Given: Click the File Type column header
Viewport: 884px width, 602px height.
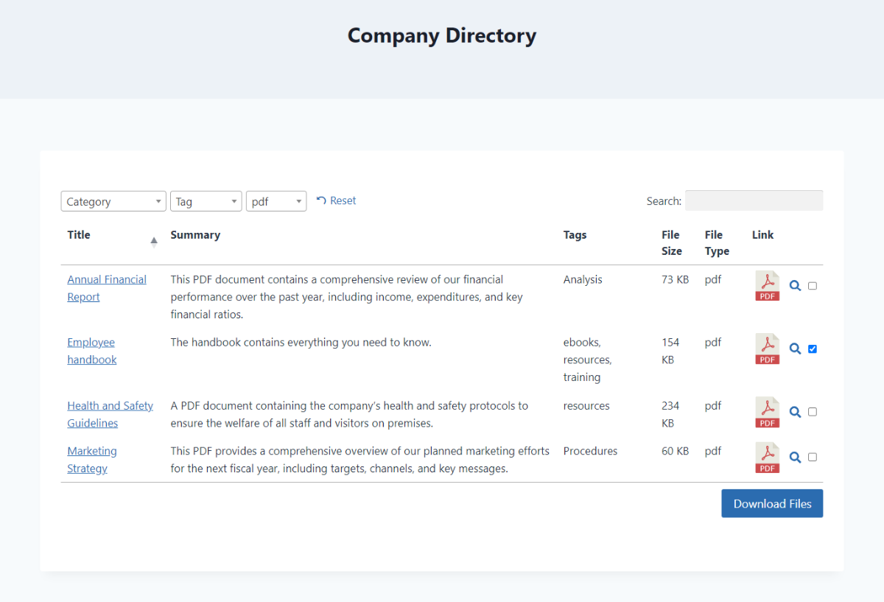Looking at the screenshot, I should (717, 243).
